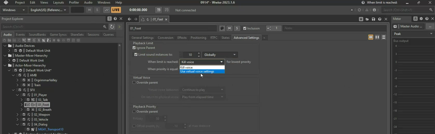The image size is (435, 134).
Task: Navigate forward with the right arrow
Action: click(x=136, y=19)
